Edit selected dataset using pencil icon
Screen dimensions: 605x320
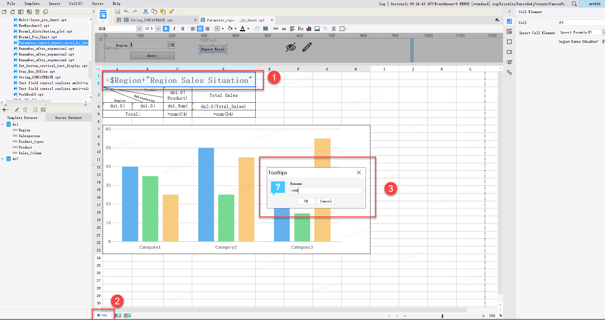coord(17,109)
